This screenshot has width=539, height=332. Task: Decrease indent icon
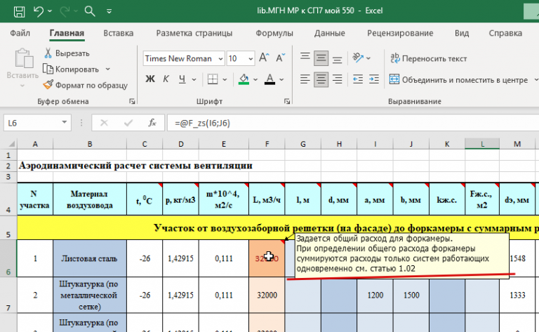pyautogui.click(x=358, y=79)
